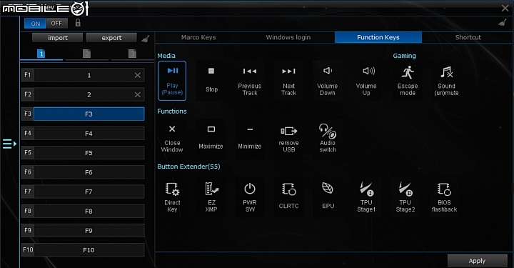Switch to profile 2 tab

point(86,54)
